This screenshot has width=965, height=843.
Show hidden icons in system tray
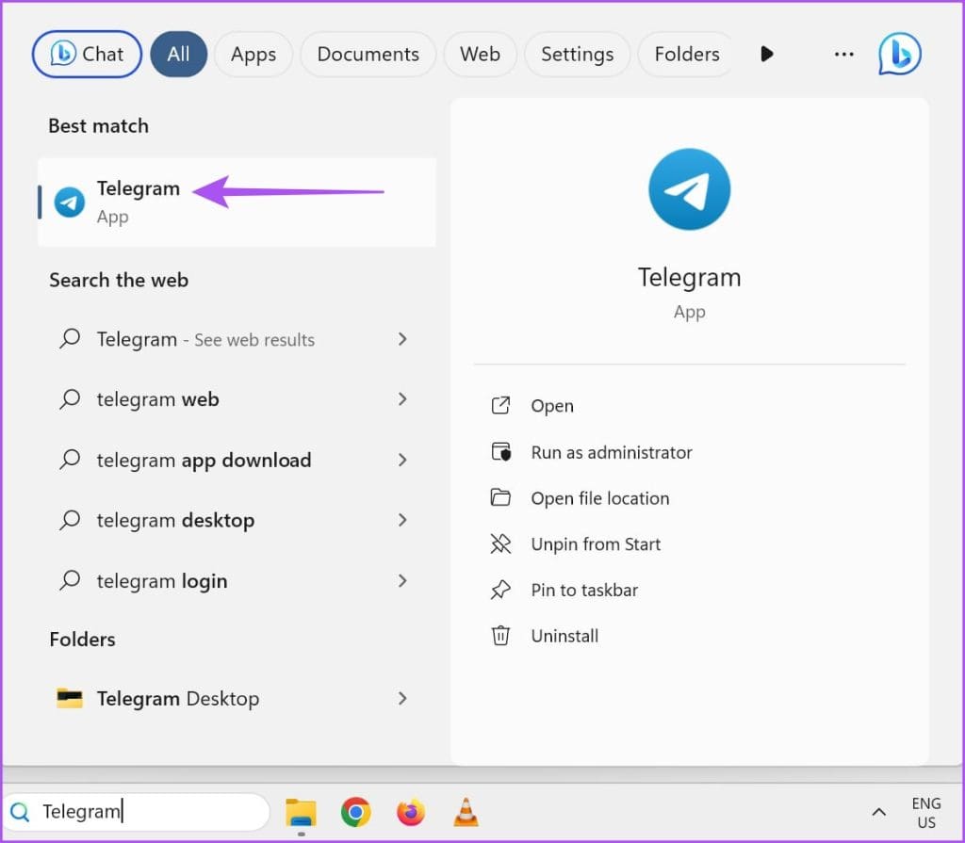click(x=879, y=812)
